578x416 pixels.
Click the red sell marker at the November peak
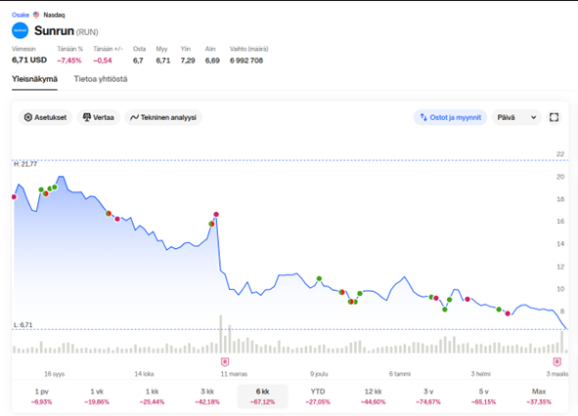click(216, 214)
